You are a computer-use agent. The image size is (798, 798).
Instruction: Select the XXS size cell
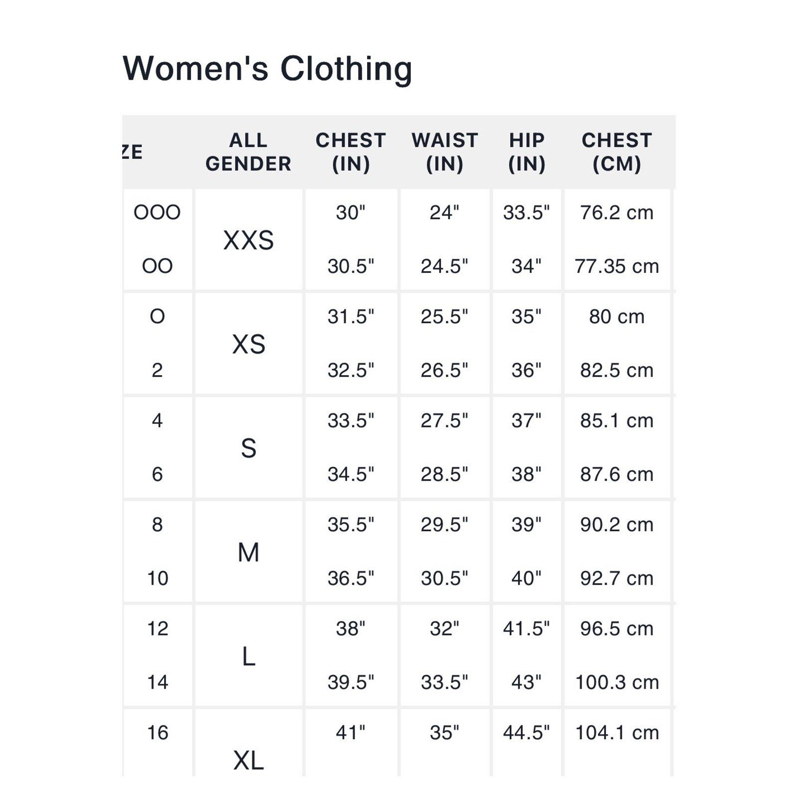pyautogui.click(x=248, y=240)
